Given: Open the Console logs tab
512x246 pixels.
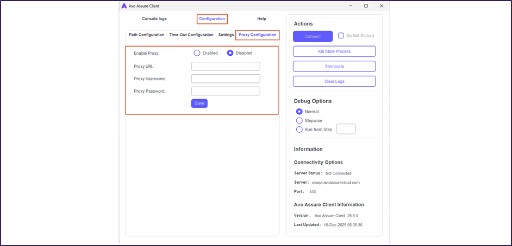Looking at the screenshot, I should pyautogui.click(x=154, y=19).
